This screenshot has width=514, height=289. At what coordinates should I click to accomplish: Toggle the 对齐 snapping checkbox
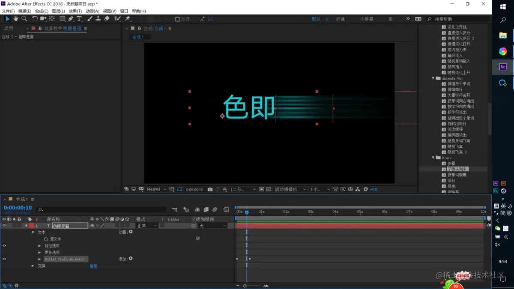(177, 19)
